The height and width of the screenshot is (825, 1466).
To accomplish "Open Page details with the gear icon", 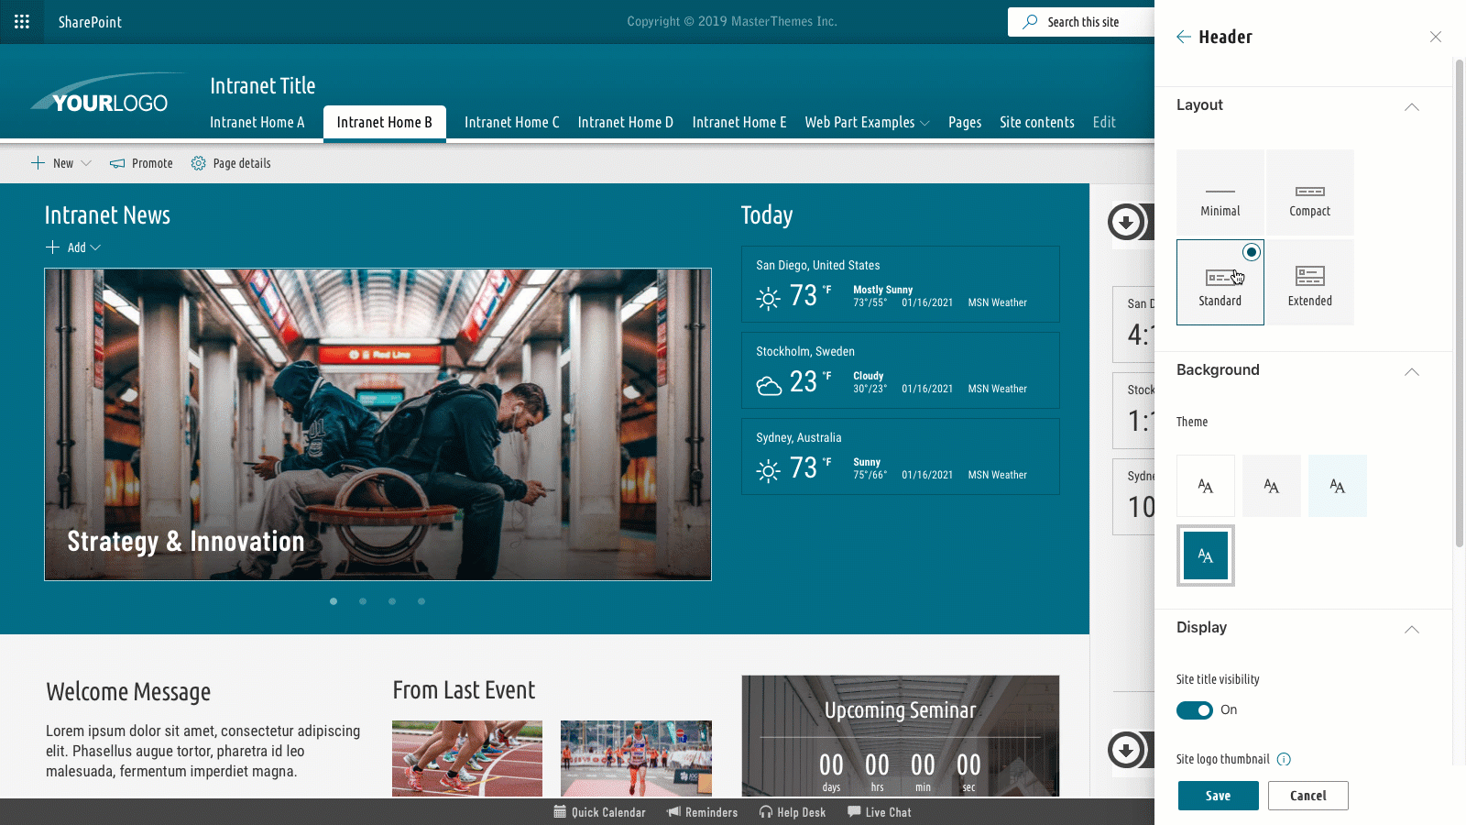I will [198, 163].
